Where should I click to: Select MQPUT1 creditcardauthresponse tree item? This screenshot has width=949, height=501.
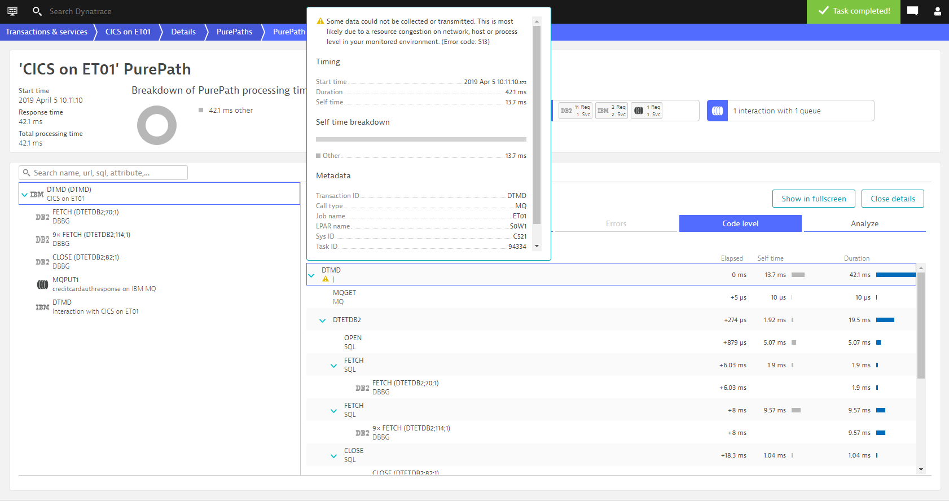pos(159,284)
